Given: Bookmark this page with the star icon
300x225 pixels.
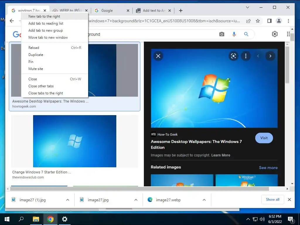Looking at the screenshot, I should click(x=258, y=21).
